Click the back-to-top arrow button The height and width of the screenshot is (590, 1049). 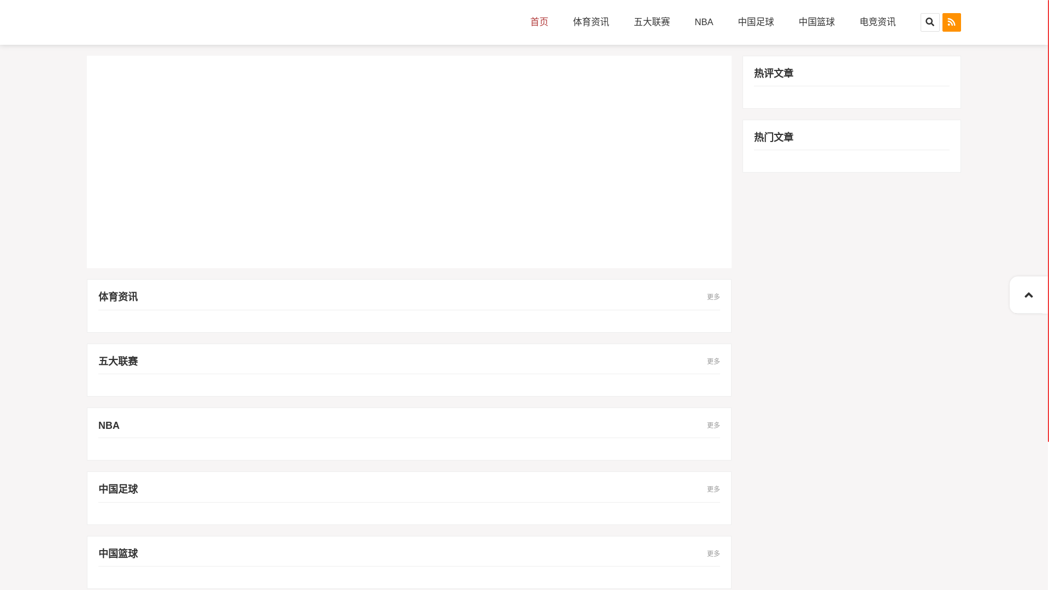[1028, 295]
